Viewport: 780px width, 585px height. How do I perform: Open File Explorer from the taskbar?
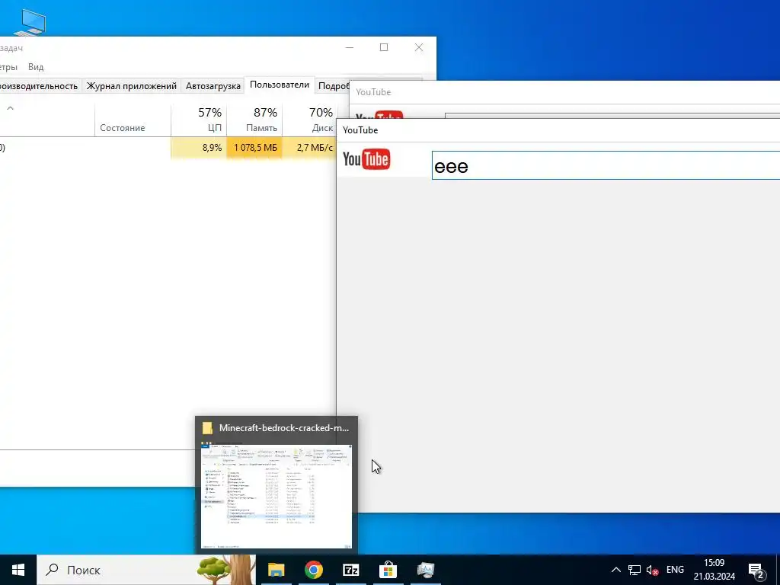pos(276,570)
